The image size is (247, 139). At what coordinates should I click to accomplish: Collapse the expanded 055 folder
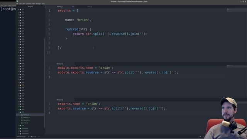point(19,112)
